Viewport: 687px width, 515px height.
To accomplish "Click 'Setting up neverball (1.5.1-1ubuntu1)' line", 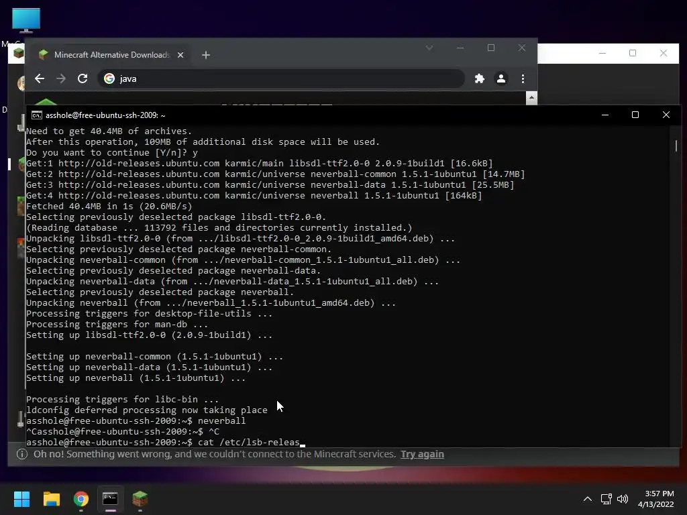I will 136,378.
